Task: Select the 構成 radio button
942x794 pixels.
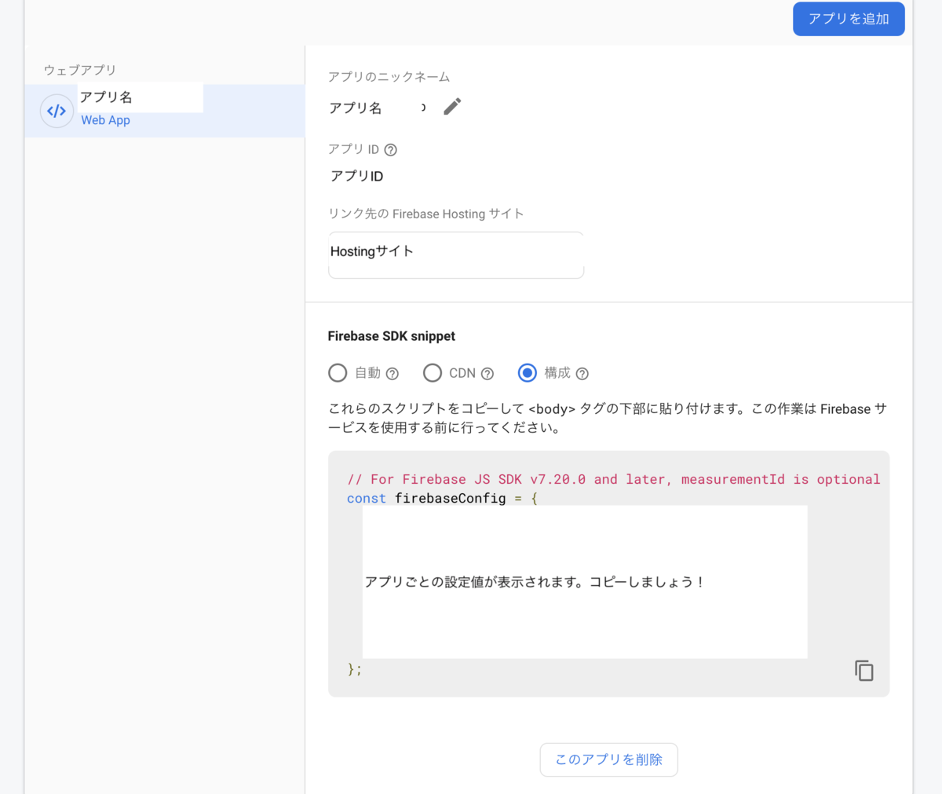Action: coord(528,373)
